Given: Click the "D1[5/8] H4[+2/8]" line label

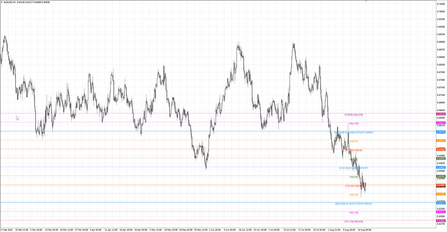Looking at the screenshot, I should tap(354, 115).
